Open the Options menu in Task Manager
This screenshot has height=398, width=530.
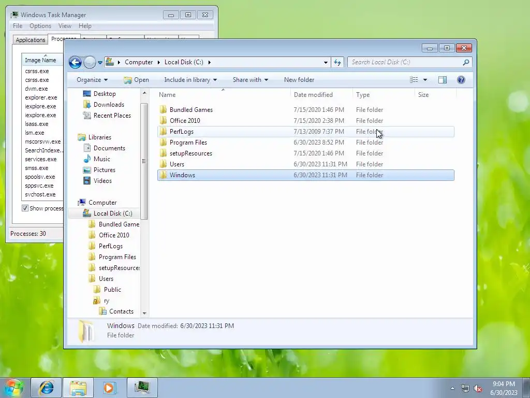point(40,26)
